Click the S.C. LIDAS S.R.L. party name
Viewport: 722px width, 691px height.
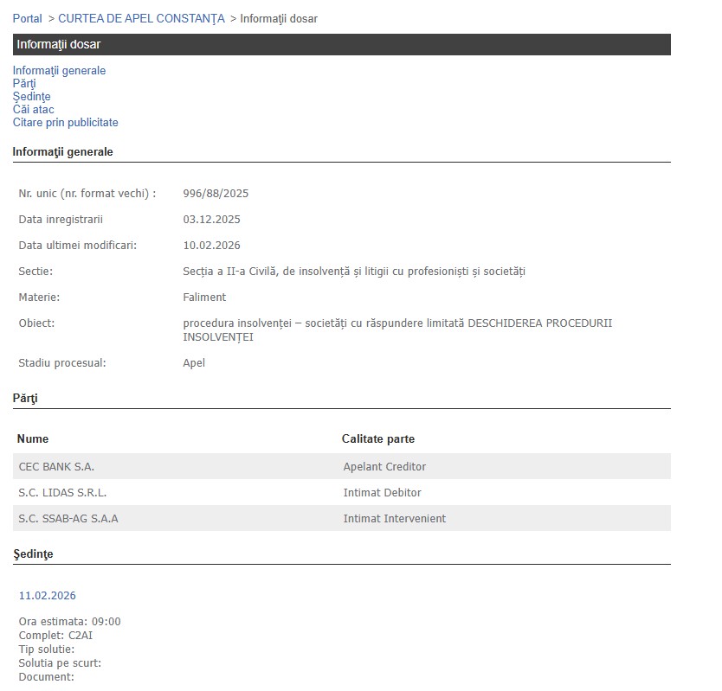click(62, 493)
